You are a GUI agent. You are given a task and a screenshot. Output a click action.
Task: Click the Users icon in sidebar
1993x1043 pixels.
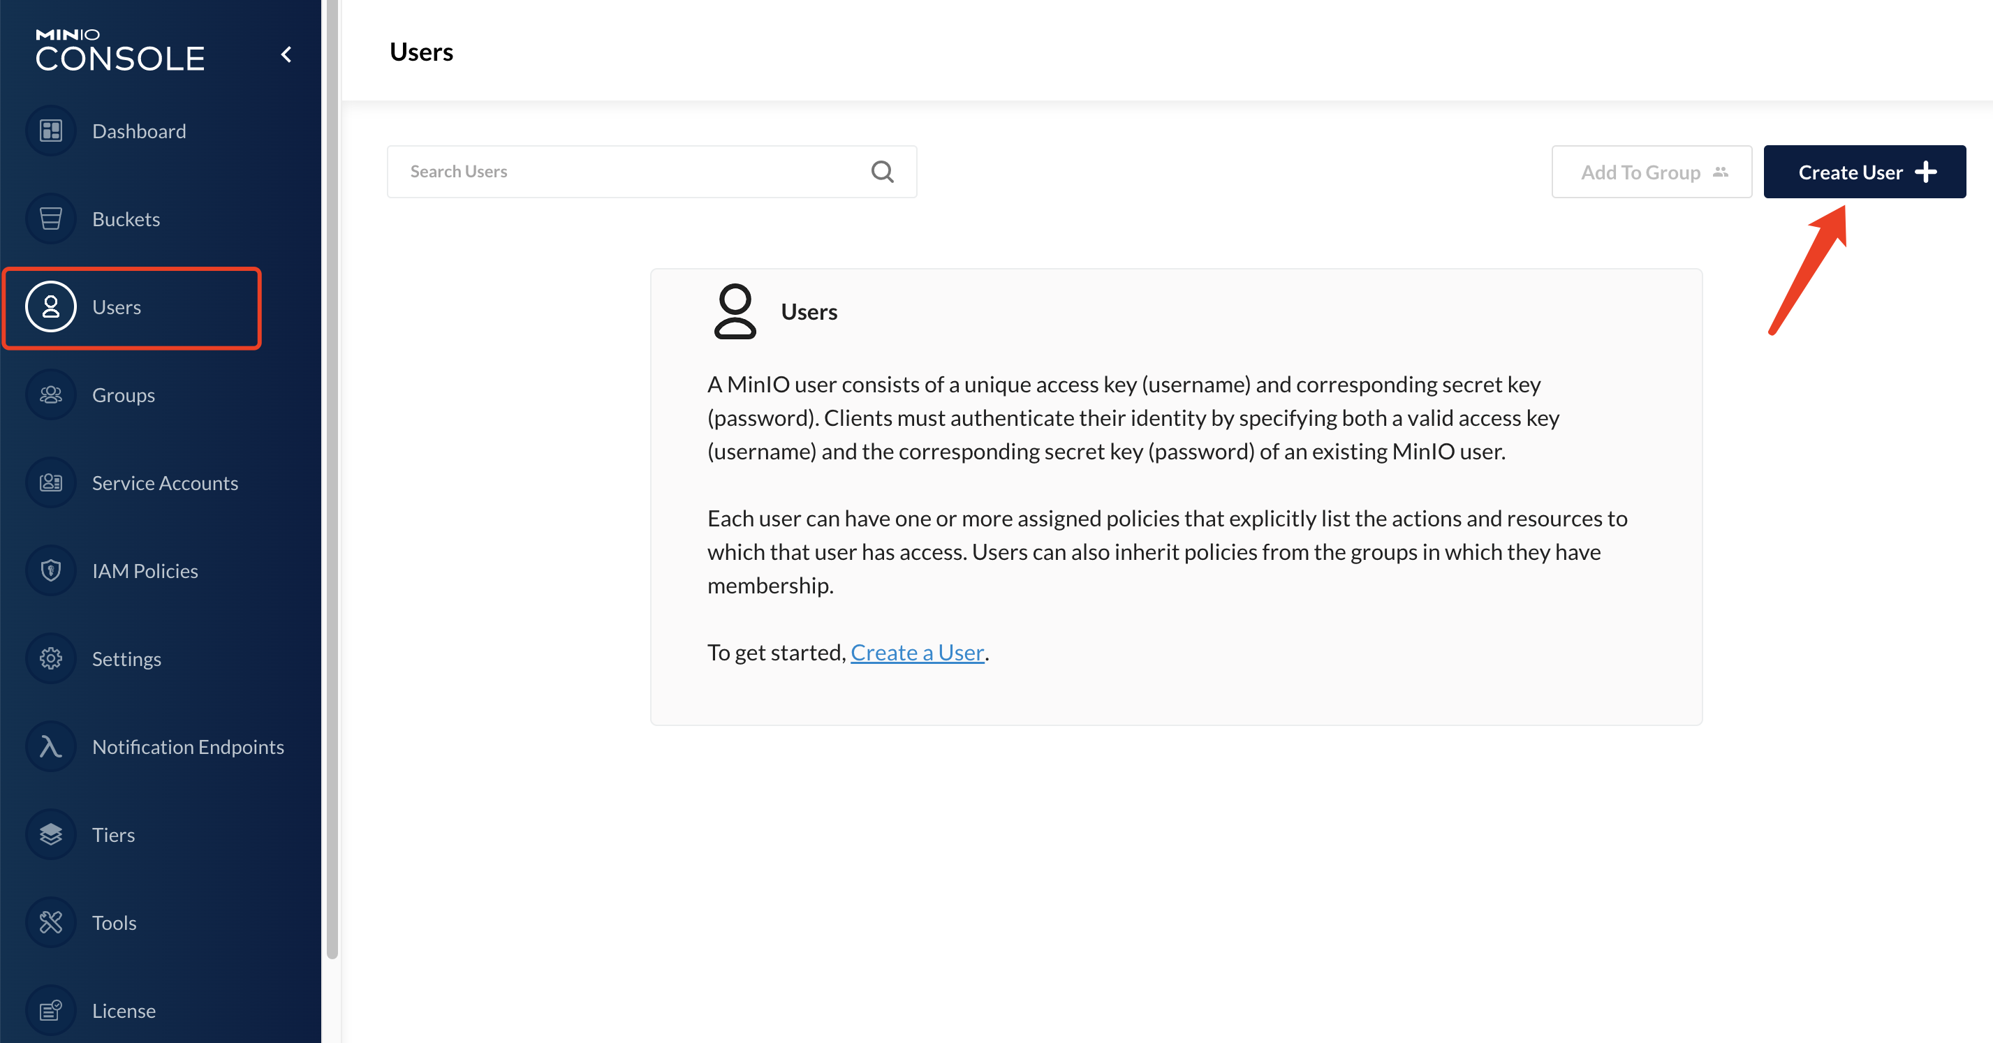(x=49, y=306)
